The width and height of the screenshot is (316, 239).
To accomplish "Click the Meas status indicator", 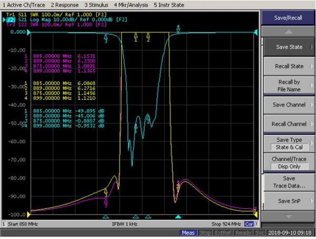I will pos(188,233).
